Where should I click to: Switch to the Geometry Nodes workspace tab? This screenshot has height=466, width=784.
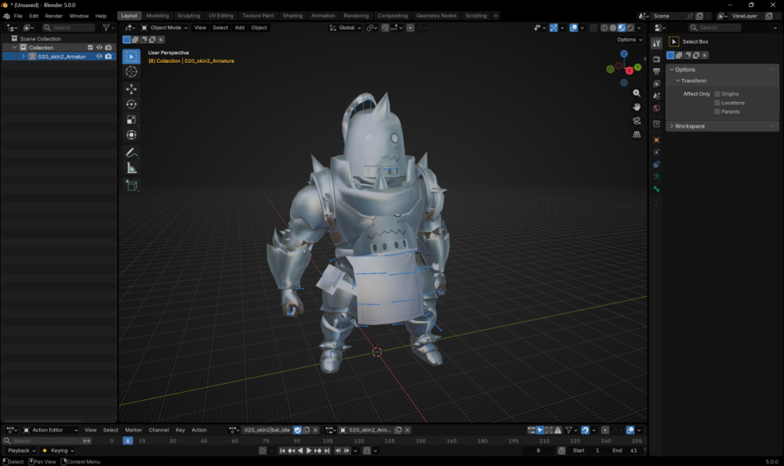point(436,16)
